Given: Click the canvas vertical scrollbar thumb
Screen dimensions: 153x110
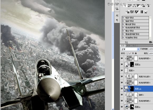Looking at the screenshot, I should 113,35.
